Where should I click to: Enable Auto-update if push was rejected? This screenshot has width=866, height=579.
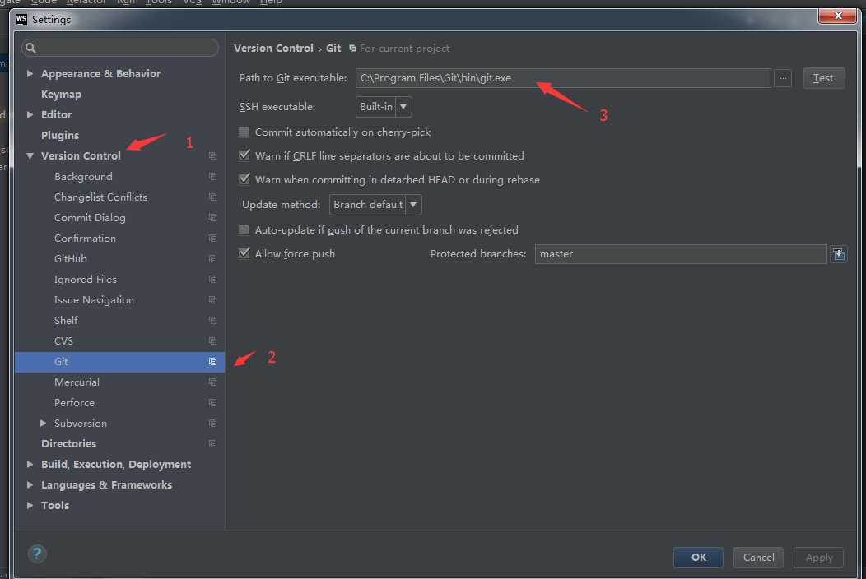pos(244,229)
